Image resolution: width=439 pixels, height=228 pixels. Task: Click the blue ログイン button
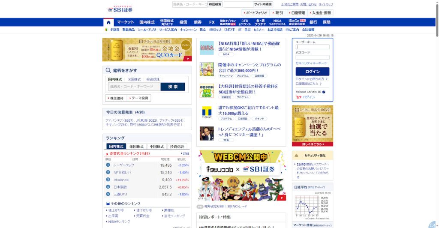[313, 72]
